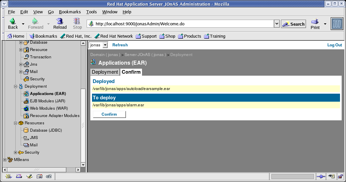The image size is (346, 182).
Task: Click the Confirm button to deploy
Action: coord(109,114)
